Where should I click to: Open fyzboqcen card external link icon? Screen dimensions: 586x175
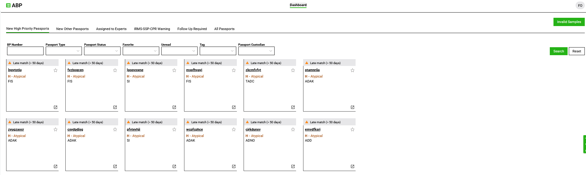pos(115,107)
